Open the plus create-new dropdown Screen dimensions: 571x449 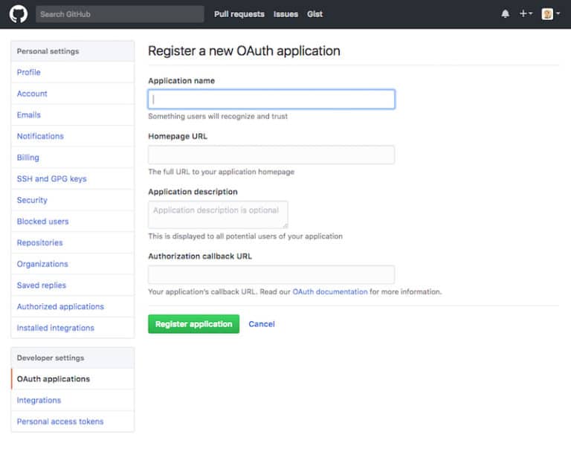pos(526,14)
